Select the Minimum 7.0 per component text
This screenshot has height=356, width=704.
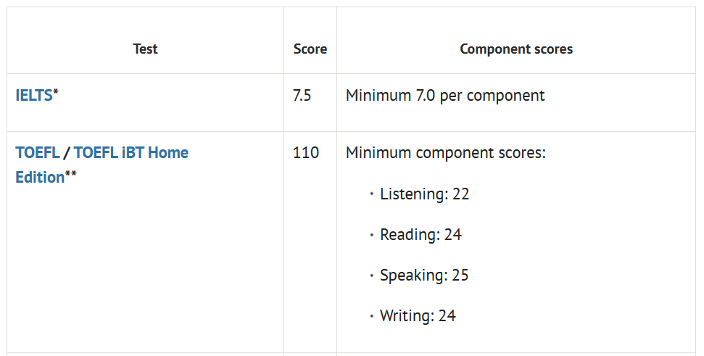[x=444, y=95]
